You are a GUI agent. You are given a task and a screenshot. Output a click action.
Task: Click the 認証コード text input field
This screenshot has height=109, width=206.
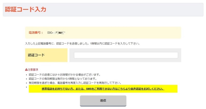(x=126, y=55)
